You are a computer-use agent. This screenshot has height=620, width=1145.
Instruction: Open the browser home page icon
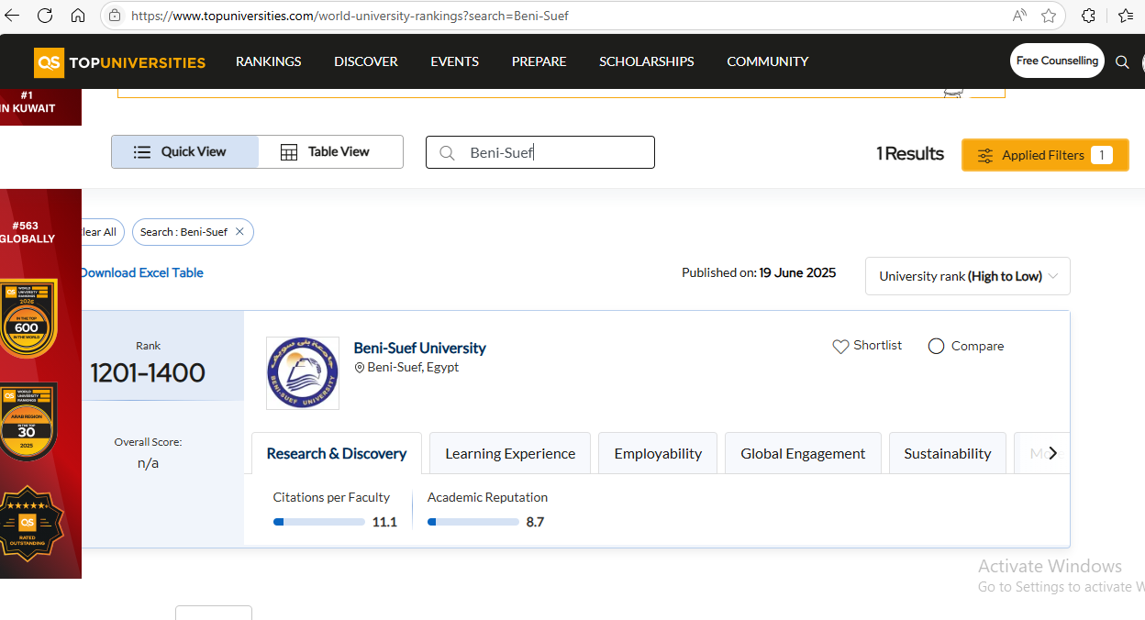pyautogui.click(x=78, y=16)
